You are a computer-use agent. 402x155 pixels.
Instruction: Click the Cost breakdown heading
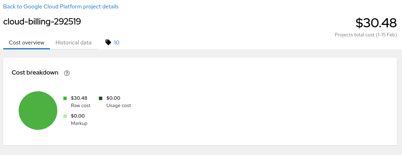pos(35,72)
